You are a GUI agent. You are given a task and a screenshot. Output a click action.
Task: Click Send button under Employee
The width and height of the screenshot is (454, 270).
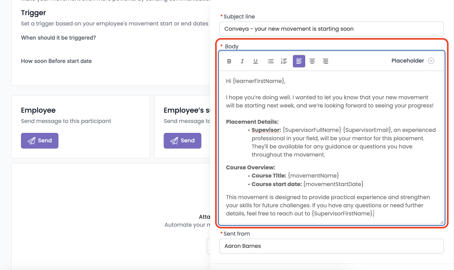click(40, 141)
